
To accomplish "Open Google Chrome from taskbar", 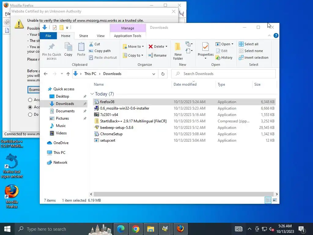I will point(135,229).
